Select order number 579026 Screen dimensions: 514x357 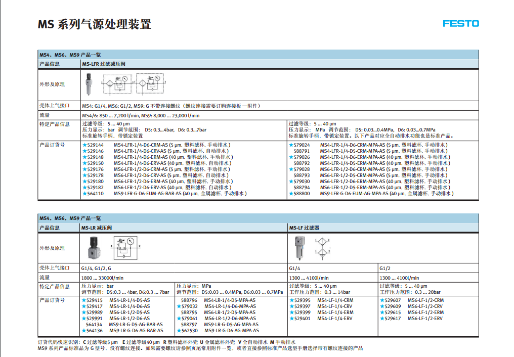click(302, 157)
